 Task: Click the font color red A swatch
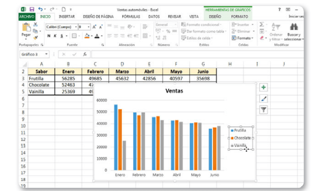click(97, 36)
